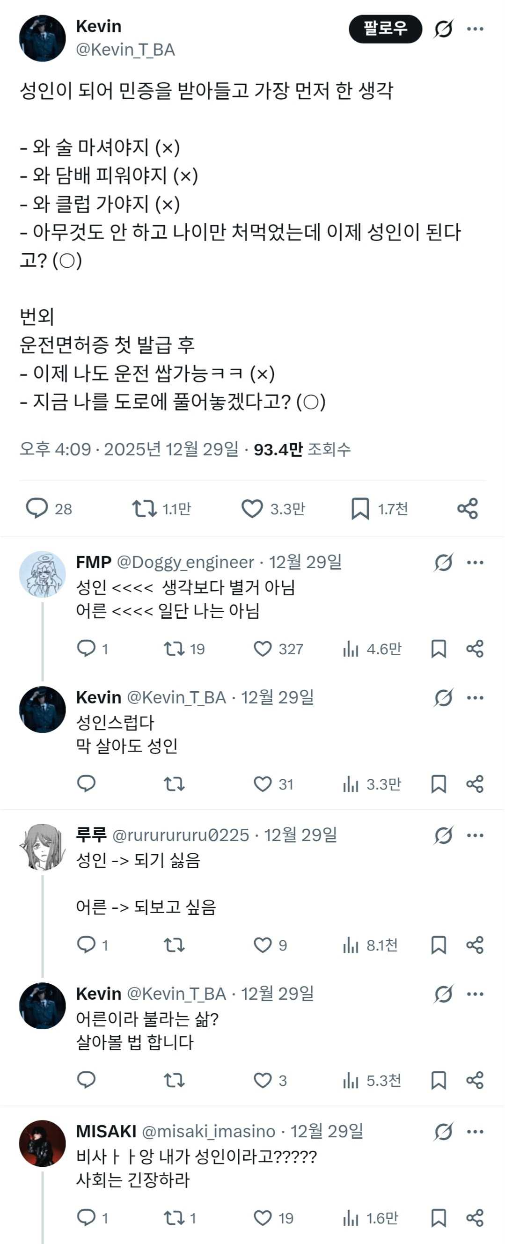Like 루루's reply

click(263, 945)
